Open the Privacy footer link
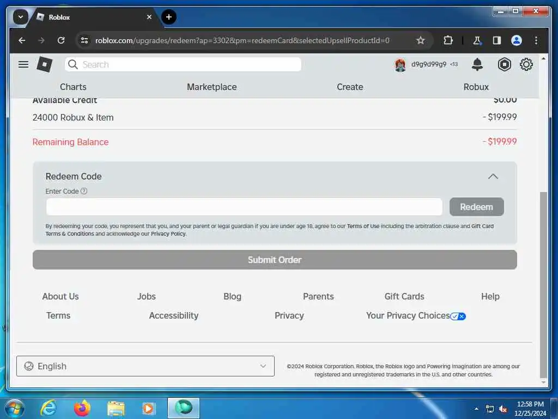The height and width of the screenshot is (419, 558). point(289,316)
